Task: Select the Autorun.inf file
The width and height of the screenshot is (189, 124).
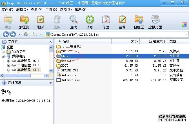Action: click(x=122, y=75)
